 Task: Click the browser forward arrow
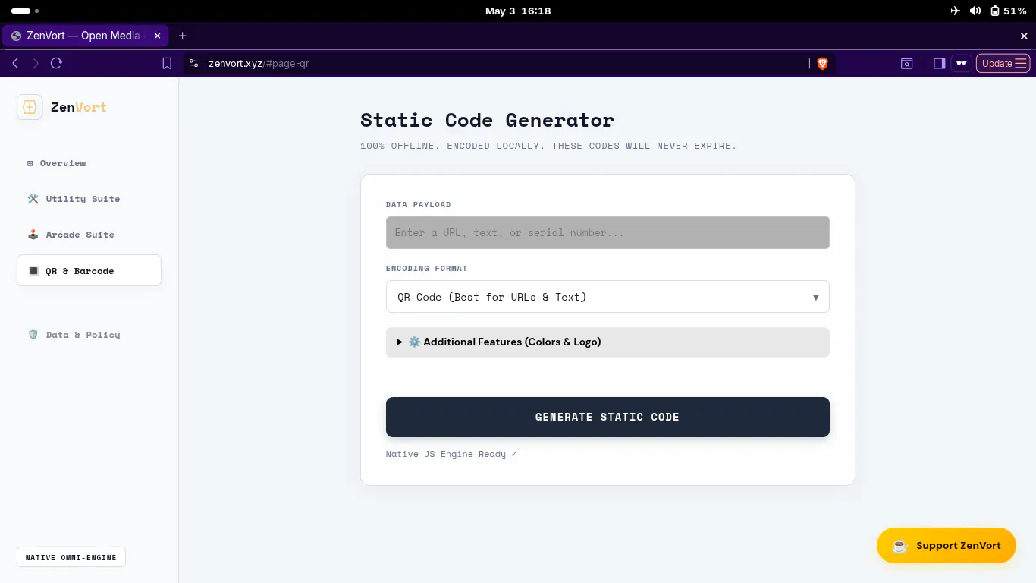36,64
